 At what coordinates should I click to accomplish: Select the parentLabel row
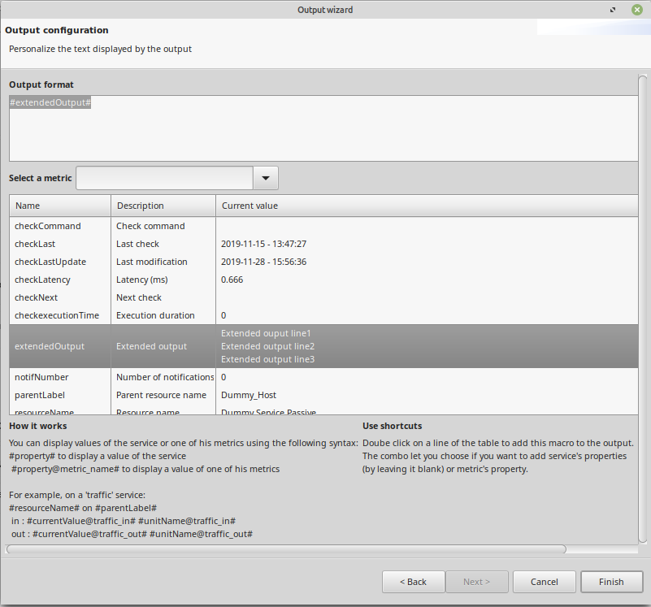323,395
